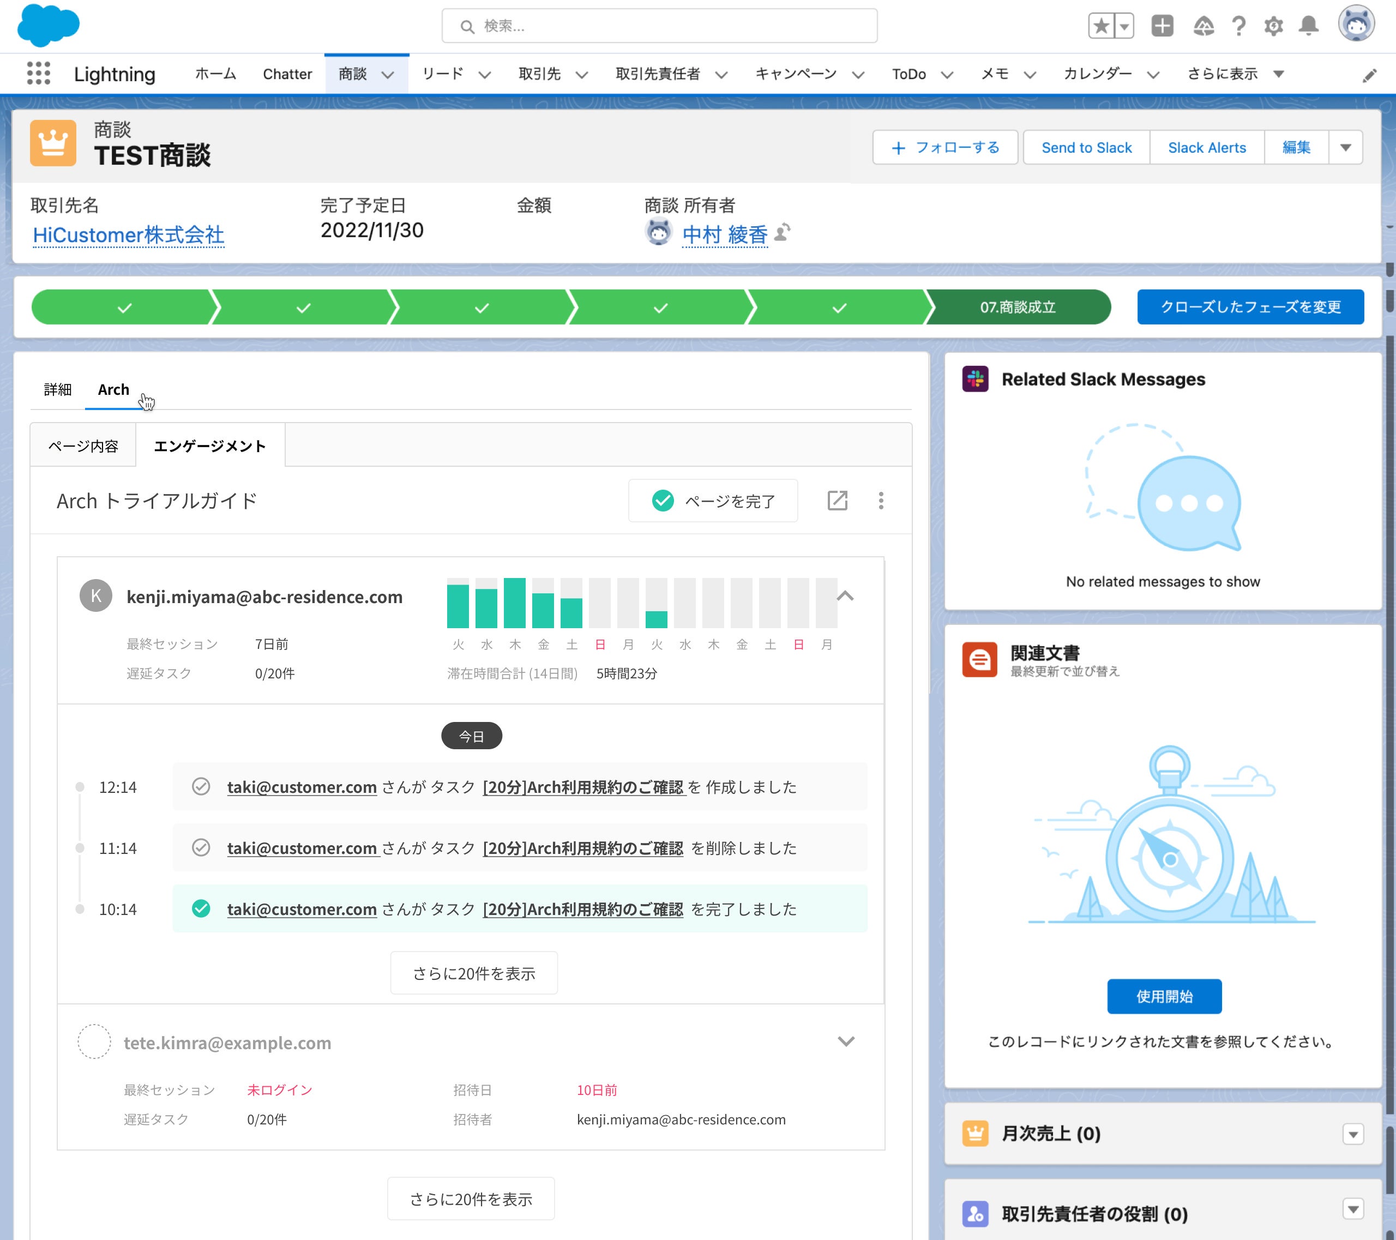Toggle checkmark on the 12:14 task entry

tap(201, 787)
